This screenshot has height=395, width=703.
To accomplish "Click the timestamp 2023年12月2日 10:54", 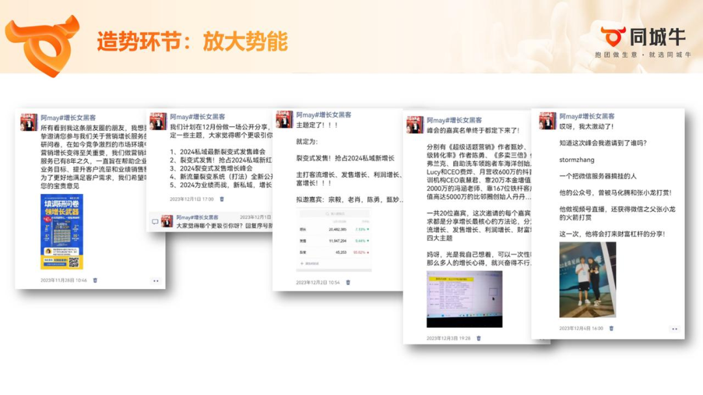I will [x=318, y=282].
